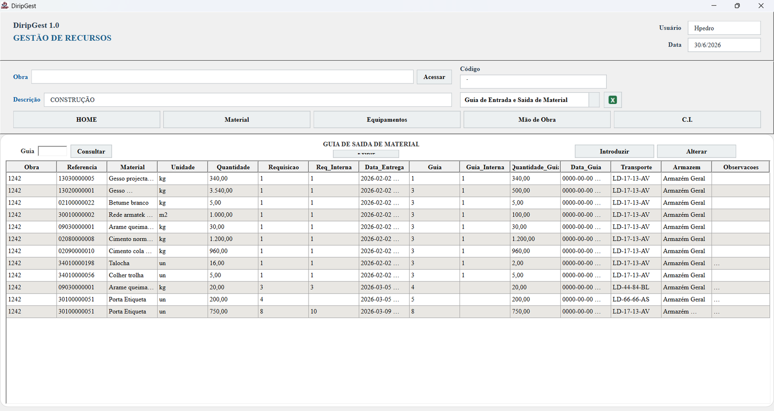
Task: Click the Transporte column header
Action: coord(636,167)
